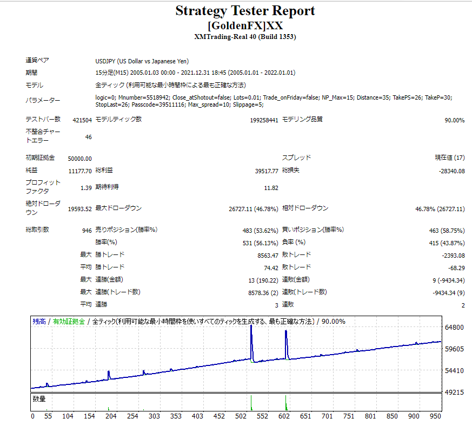Click the 数量 volume panel label
The width and height of the screenshot is (472, 425).
pos(39,399)
